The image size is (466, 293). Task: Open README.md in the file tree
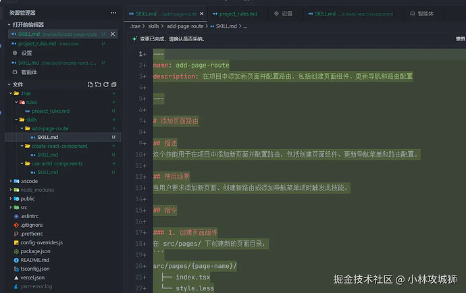(34, 260)
